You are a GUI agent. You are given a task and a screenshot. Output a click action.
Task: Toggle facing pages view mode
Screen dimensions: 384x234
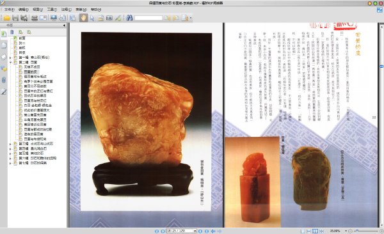[x=315, y=231]
